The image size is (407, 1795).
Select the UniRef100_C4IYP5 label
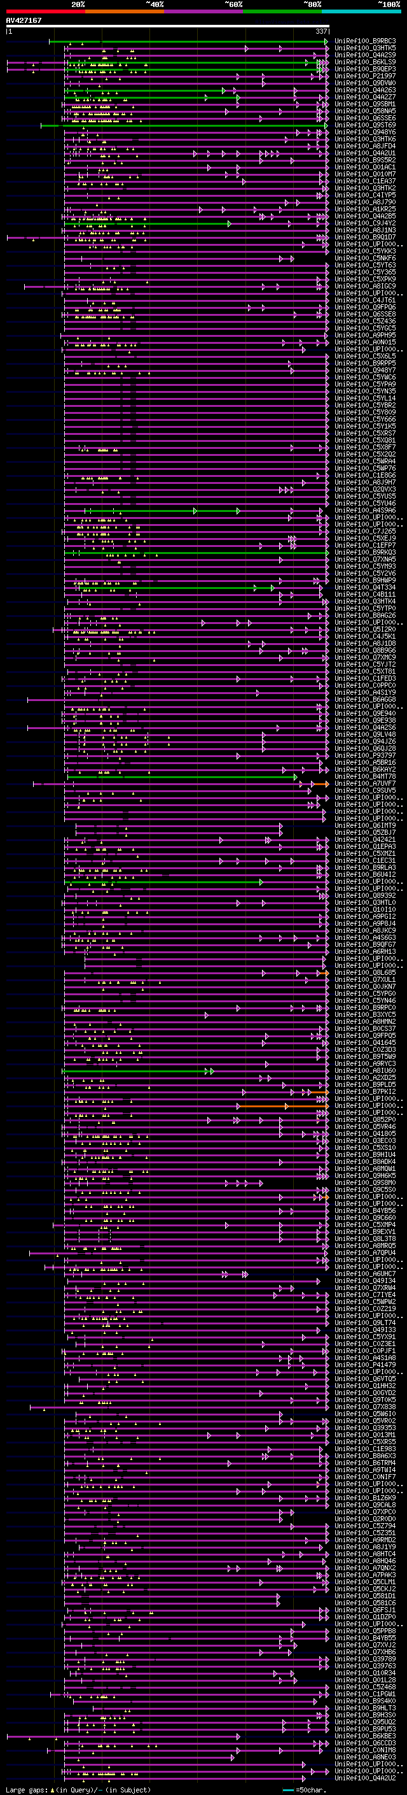pyautogui.click(x=365, y=195)
